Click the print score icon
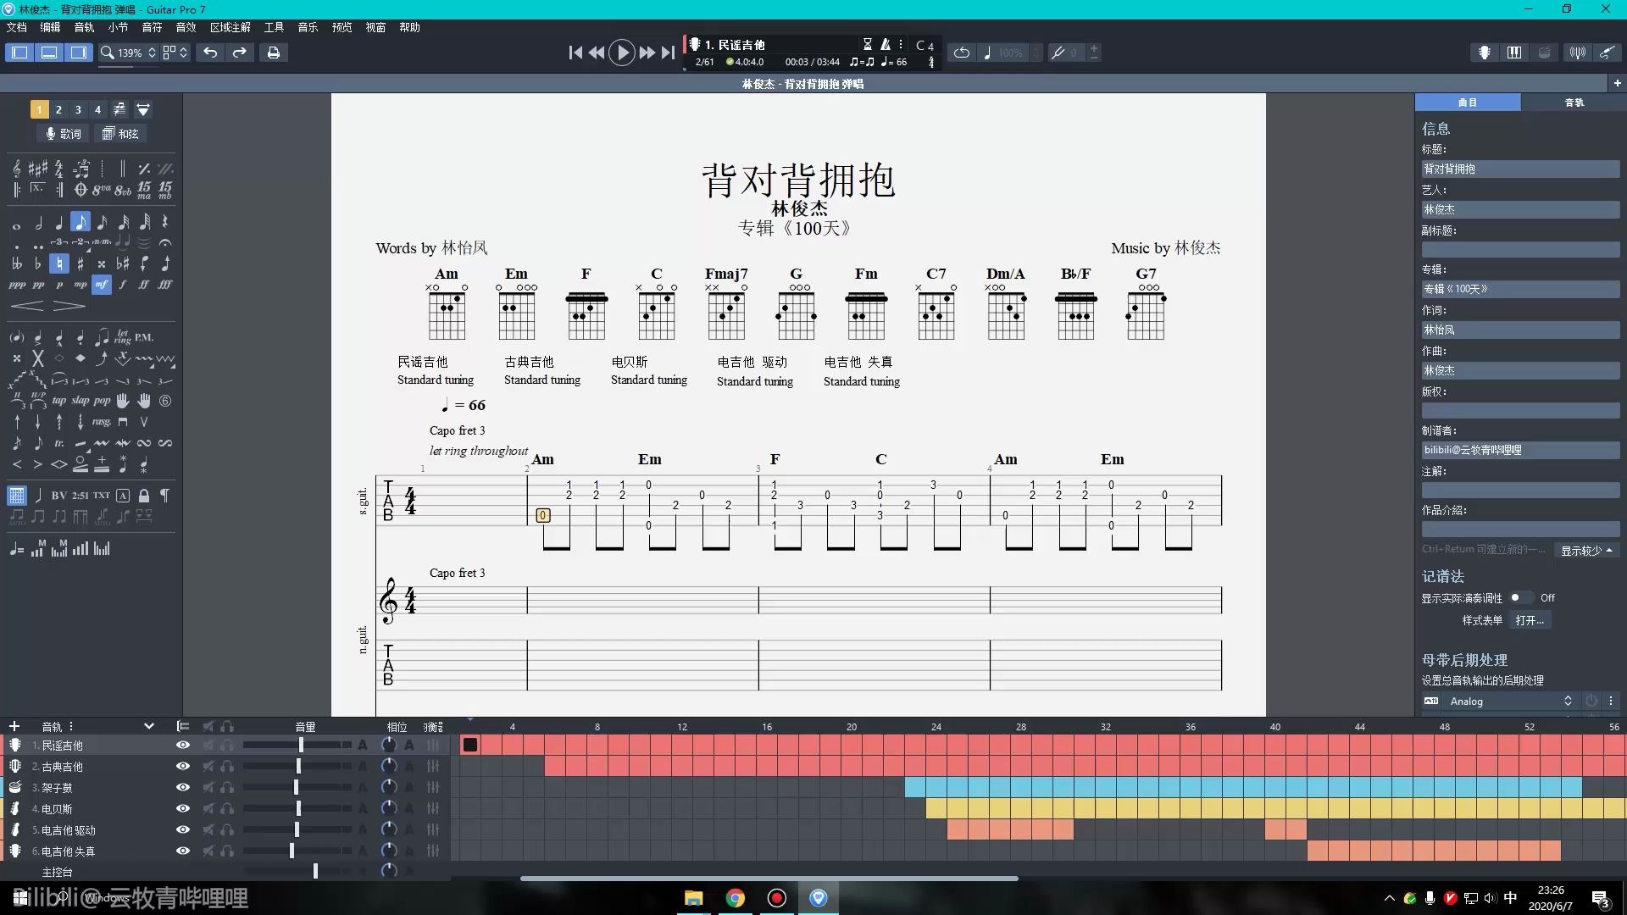The image size is (1627, 915). tap(273, 53)
